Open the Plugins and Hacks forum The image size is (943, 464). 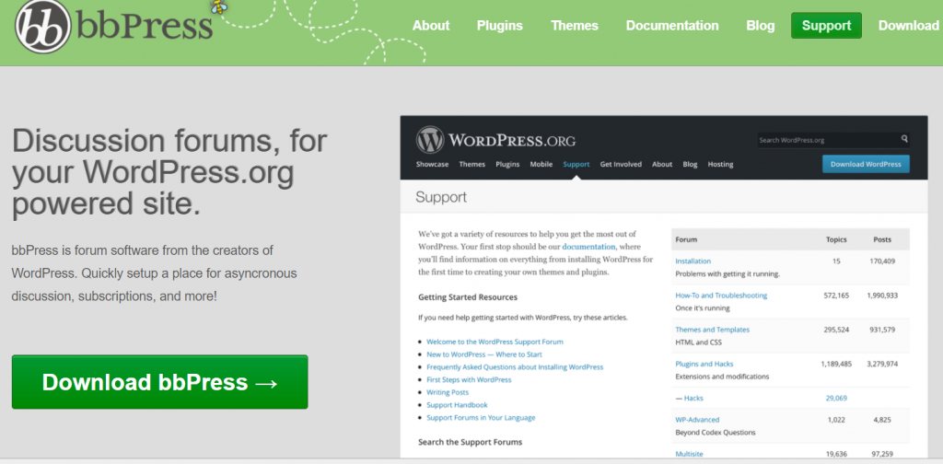coord(704,364)
